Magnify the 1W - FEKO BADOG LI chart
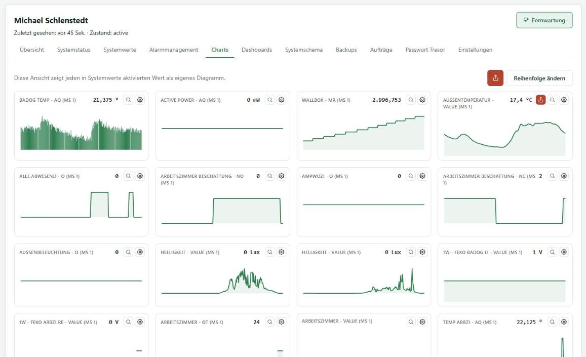Viewport: 586px width, 357px height. 553,252
